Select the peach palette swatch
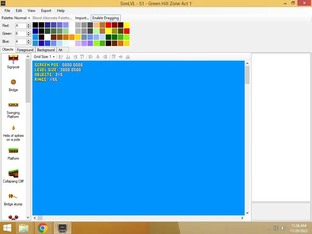 (x=96, y=25)
